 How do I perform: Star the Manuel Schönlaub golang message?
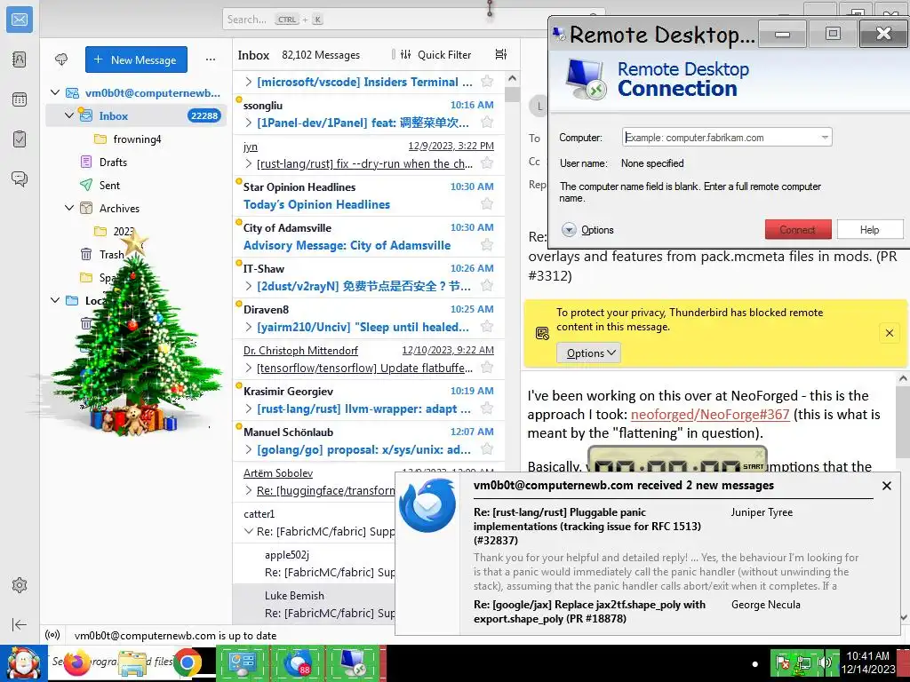click(x=487, y=448)
